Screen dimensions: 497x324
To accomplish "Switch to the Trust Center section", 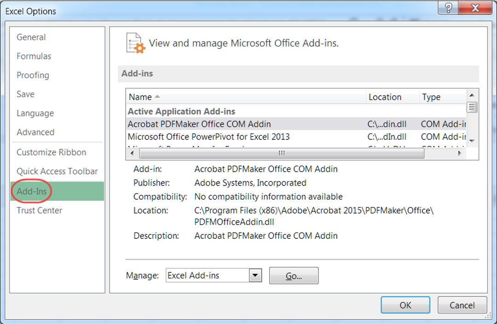I will [39, 210].
